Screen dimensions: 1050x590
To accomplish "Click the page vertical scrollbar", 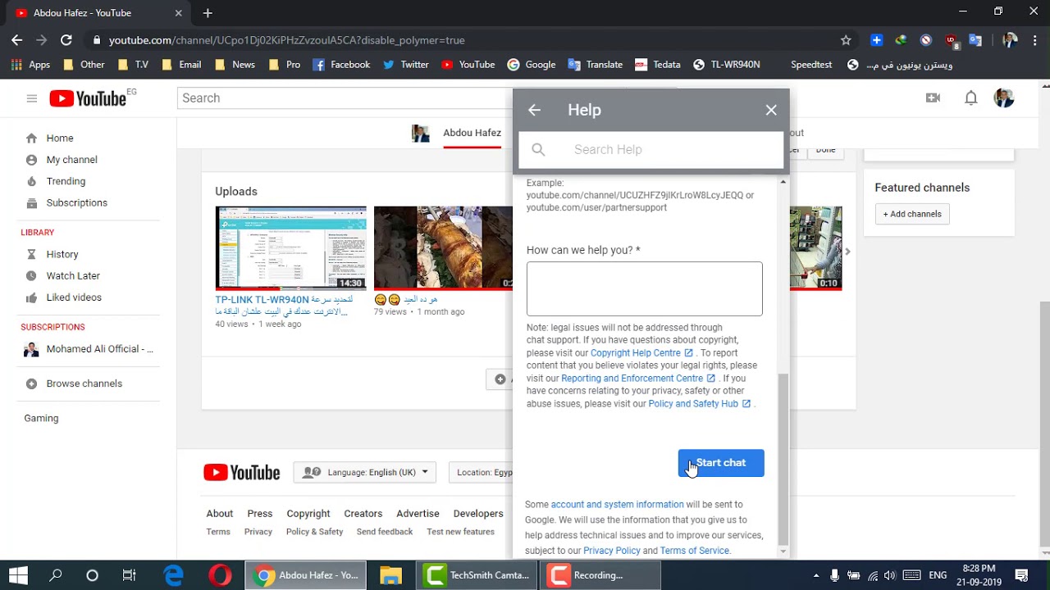I will click(1044, 426).
